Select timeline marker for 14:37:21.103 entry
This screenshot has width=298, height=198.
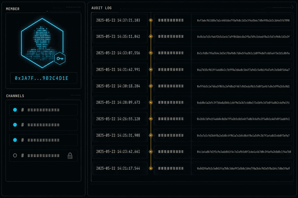(151, 20)
